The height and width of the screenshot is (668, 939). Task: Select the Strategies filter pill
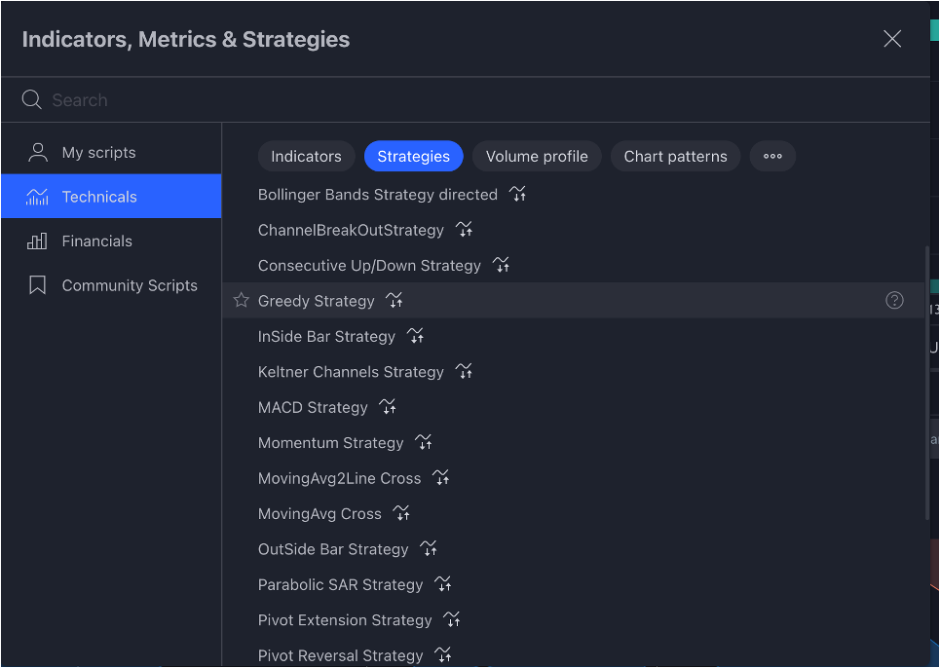tap(413, 156)
